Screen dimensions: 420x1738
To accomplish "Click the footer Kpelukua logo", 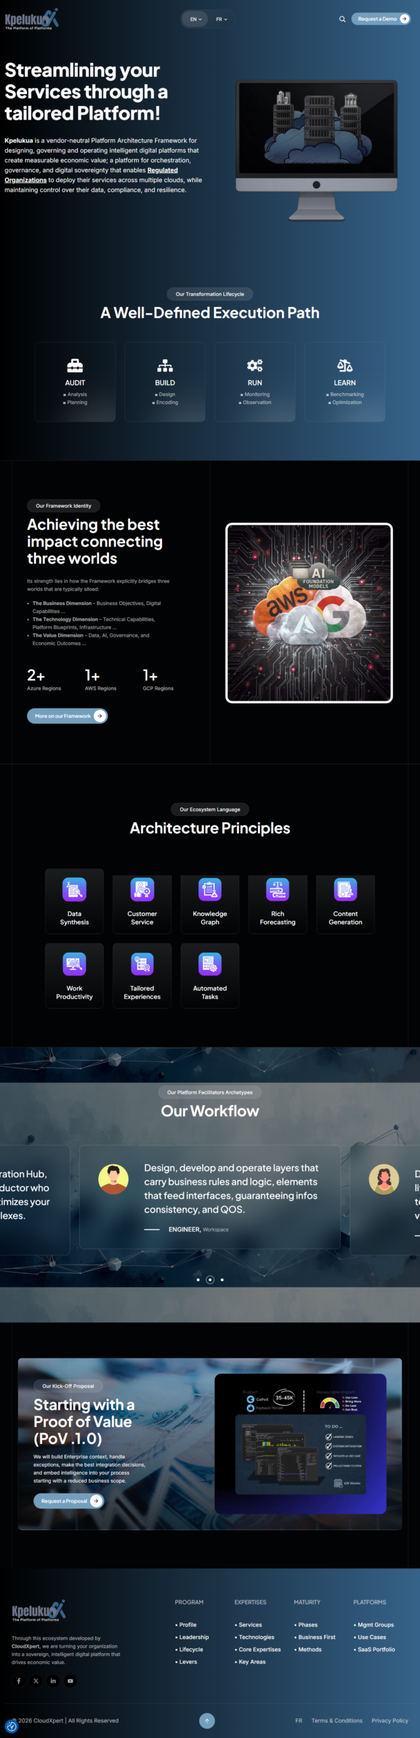I will coord(39,1611).
